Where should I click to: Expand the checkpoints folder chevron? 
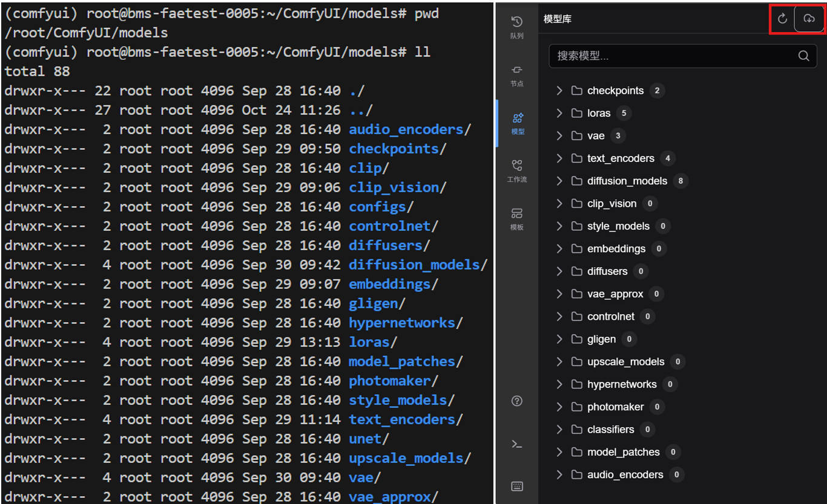click(559, 91)
